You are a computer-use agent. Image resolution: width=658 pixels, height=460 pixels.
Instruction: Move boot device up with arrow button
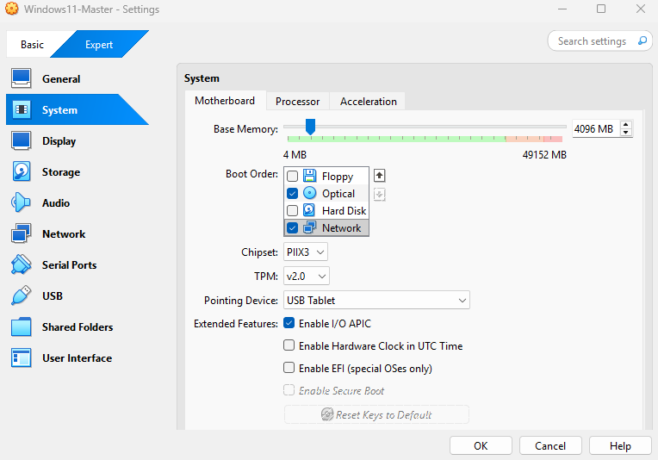pos(379,176)
